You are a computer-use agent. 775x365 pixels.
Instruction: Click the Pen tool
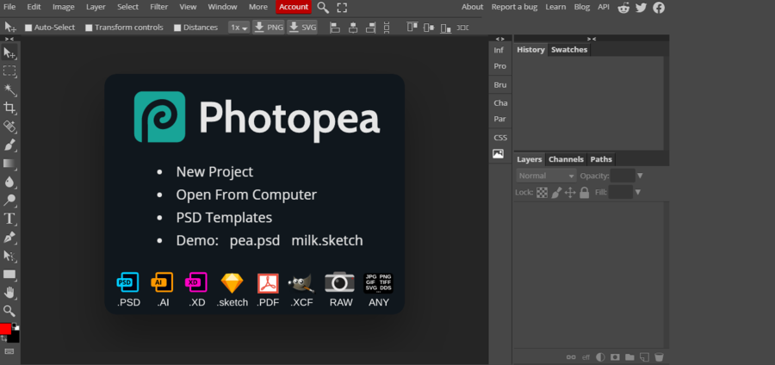(x=9, y=238)
